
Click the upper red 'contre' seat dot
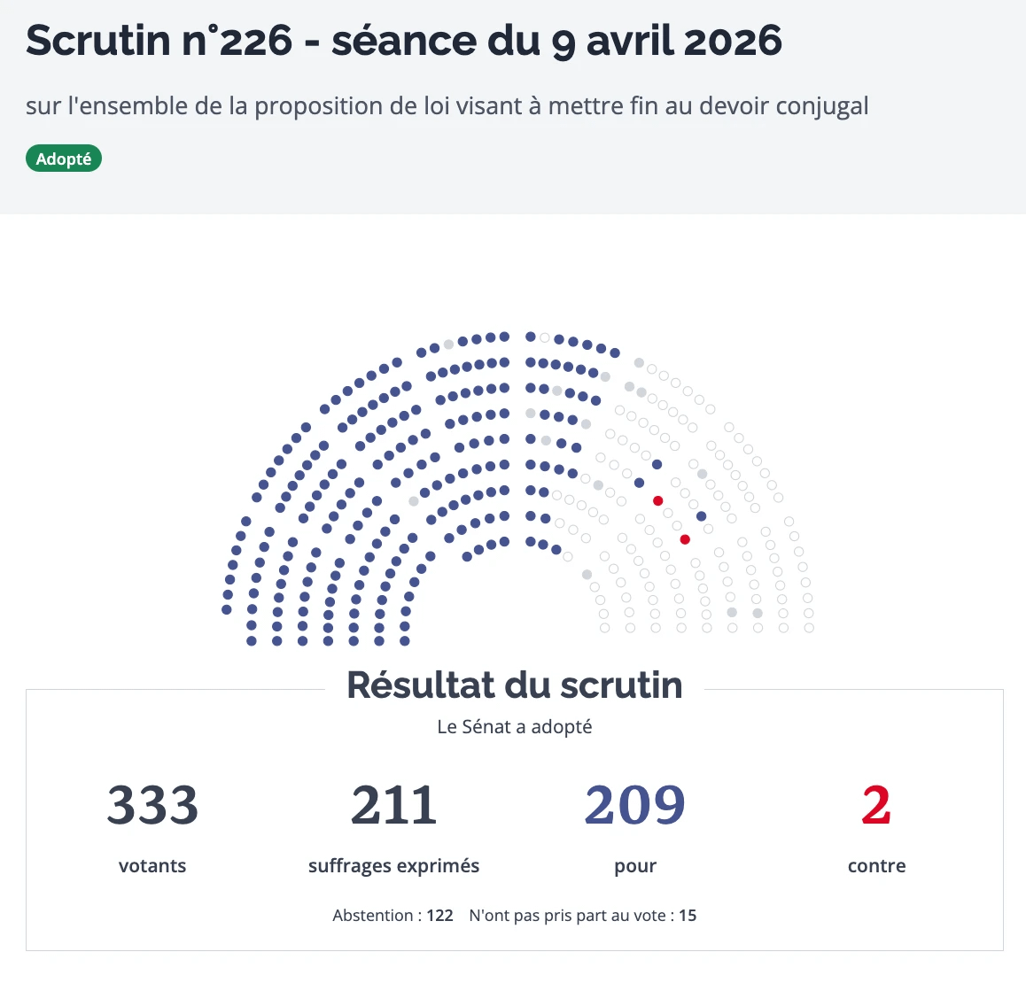click(x=657, y=501)
